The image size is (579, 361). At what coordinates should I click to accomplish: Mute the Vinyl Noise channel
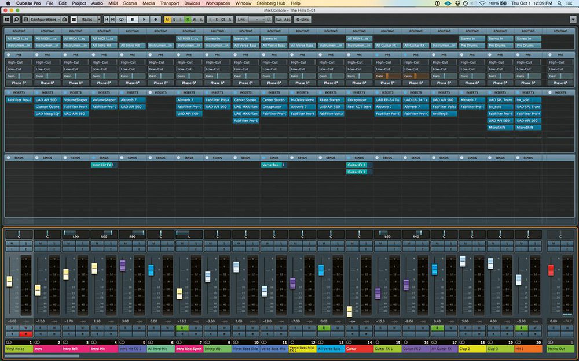point(12,244)
